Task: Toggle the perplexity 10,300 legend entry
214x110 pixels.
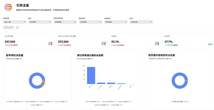Action: coord(102,105)
